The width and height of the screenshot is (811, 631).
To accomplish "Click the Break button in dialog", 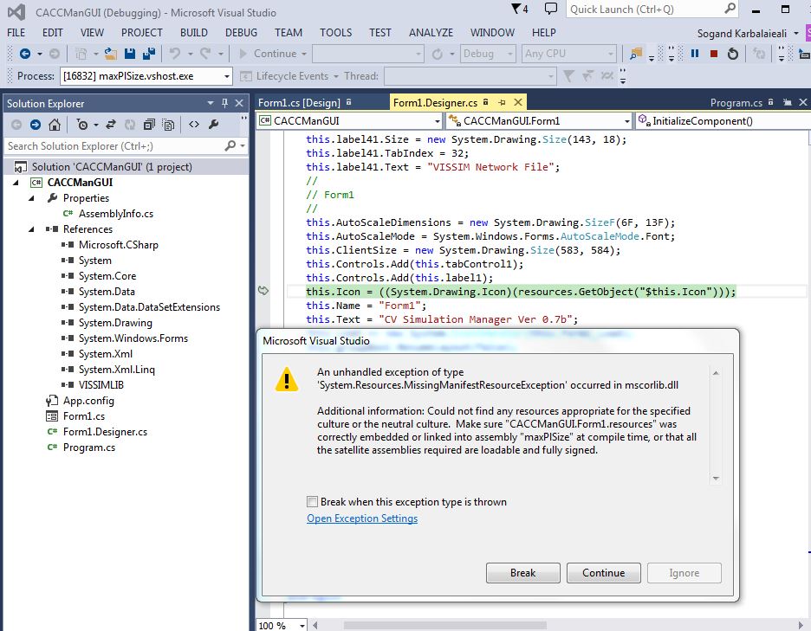I will click(523, 573).
